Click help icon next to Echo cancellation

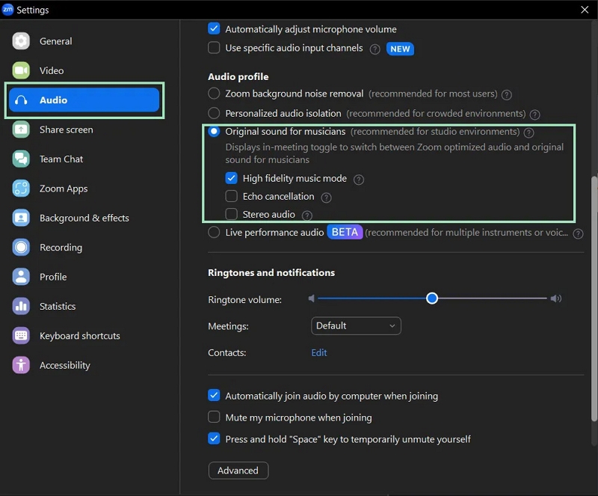(x=326, y=198)
